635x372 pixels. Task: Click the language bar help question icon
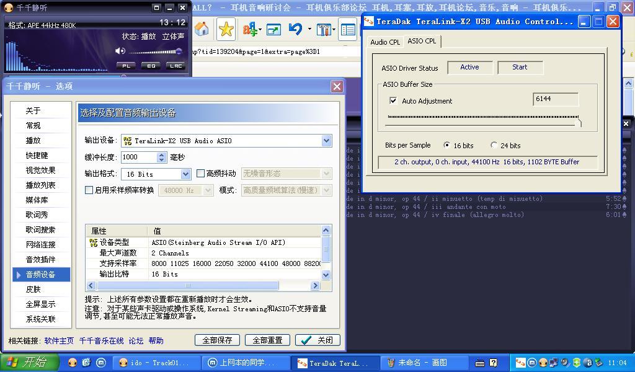coord(493,363)
